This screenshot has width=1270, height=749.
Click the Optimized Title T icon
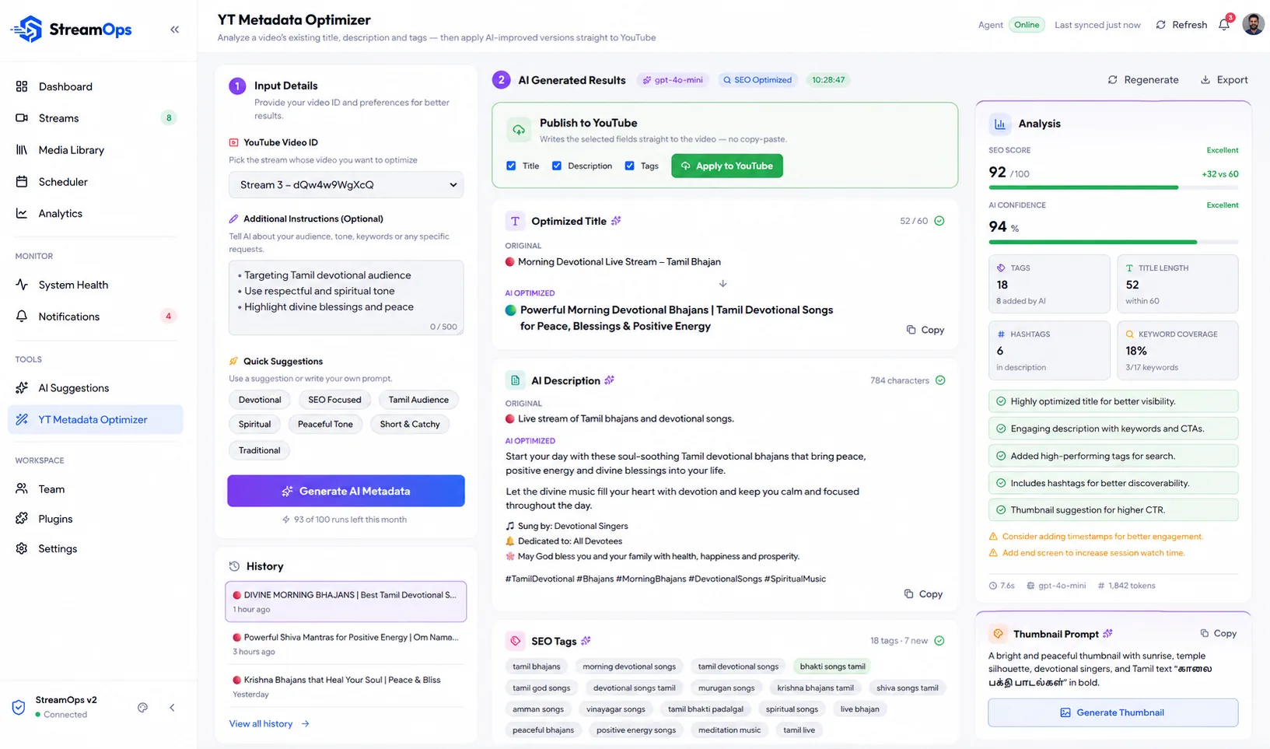pyautogui.click(x=515, y=221)
